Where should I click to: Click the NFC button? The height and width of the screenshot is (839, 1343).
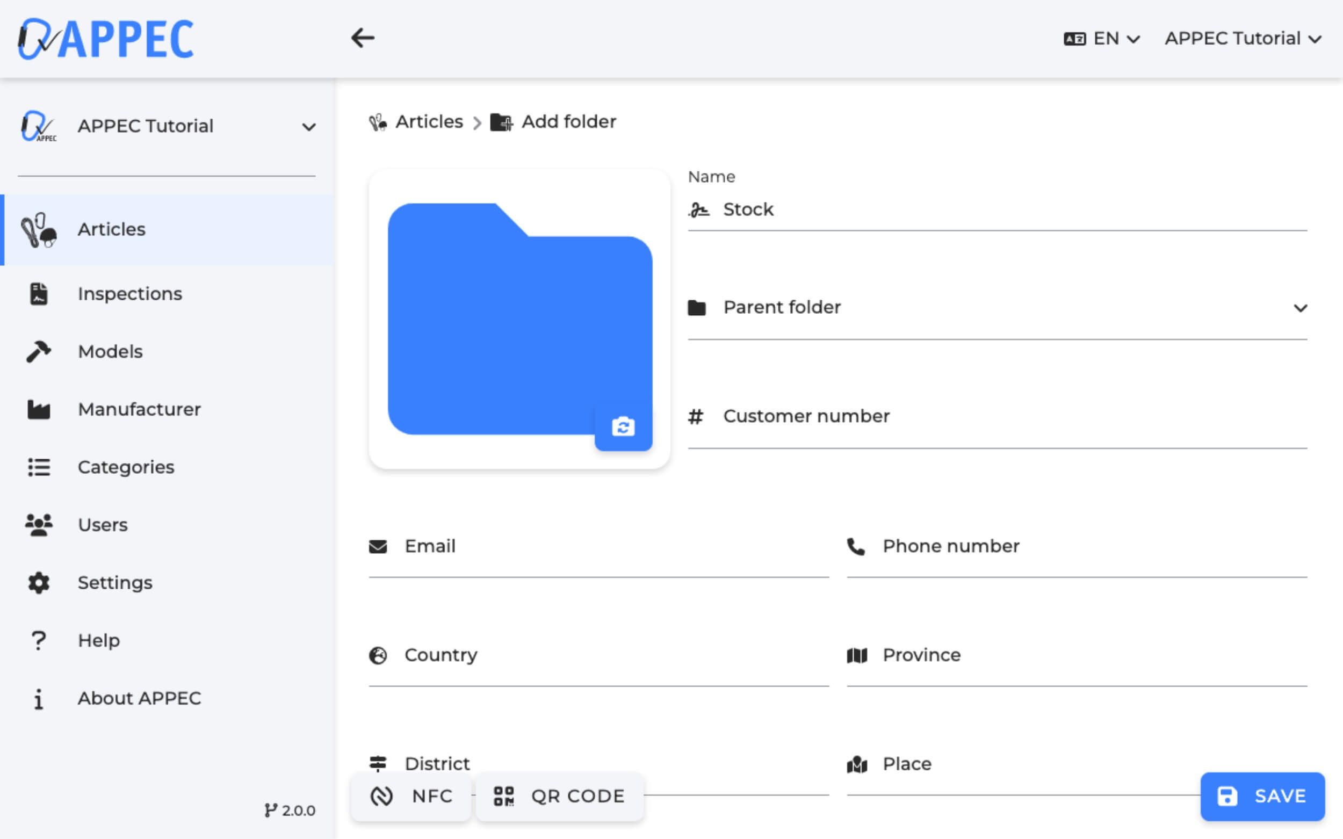pyautogui.click(x=411, y=795)
